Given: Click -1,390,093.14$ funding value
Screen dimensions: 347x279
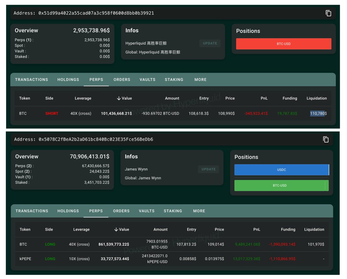Looking at the screenshot, I should pos(282,244).
